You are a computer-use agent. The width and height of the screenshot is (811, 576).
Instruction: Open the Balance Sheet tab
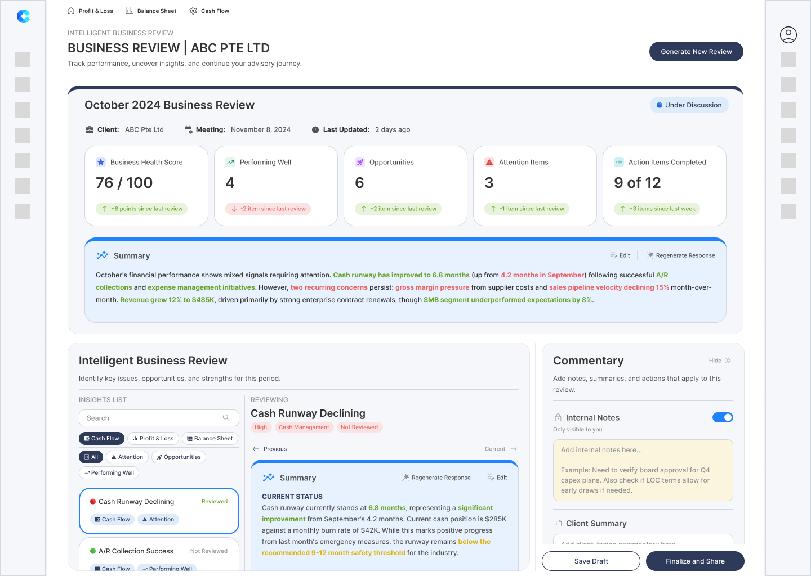pos(151,11)
